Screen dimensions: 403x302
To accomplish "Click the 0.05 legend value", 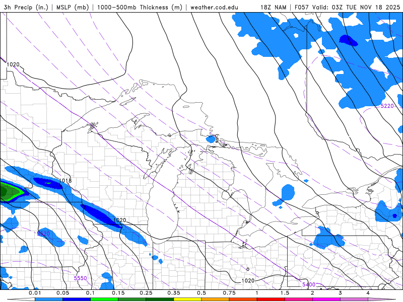I will coord(62,293).
